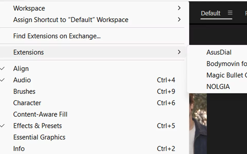
Task: Toggle the Brushes panel
Action: 93,91
